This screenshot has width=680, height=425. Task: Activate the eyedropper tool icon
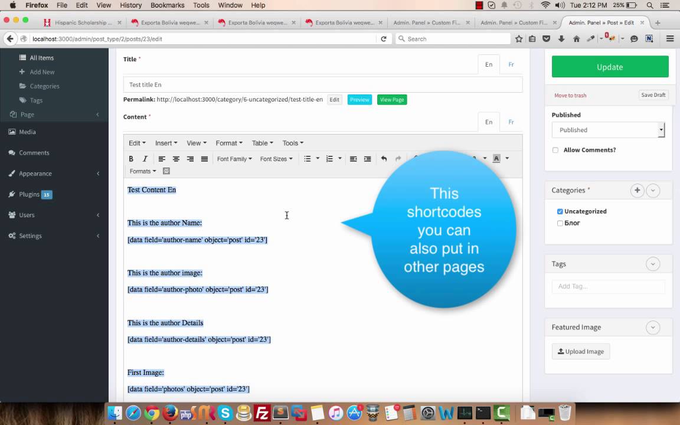click(591, 38)
